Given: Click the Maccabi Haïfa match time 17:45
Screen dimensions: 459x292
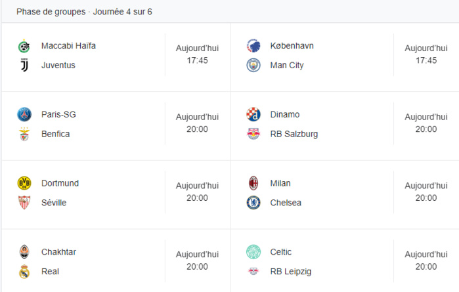Looking at the screenshot, I should tap(197, 60).
